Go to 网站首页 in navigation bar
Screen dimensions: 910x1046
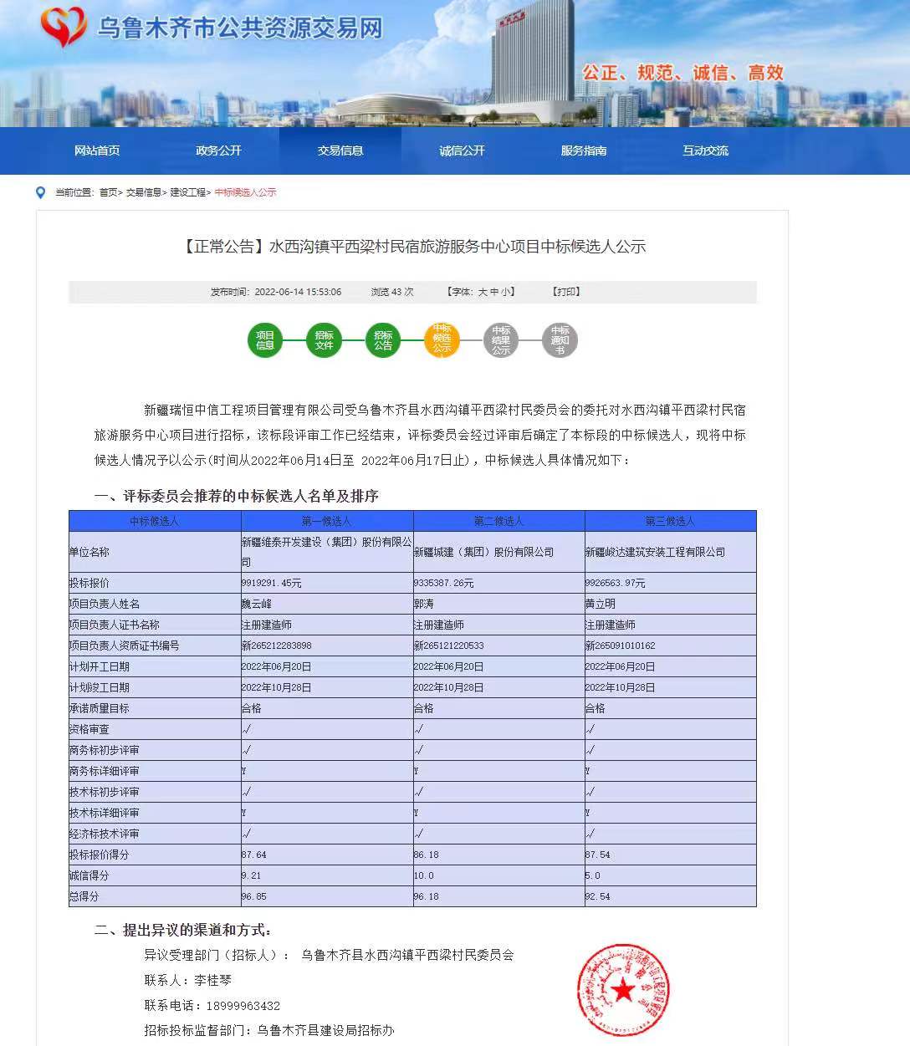(x=97, y=151)
